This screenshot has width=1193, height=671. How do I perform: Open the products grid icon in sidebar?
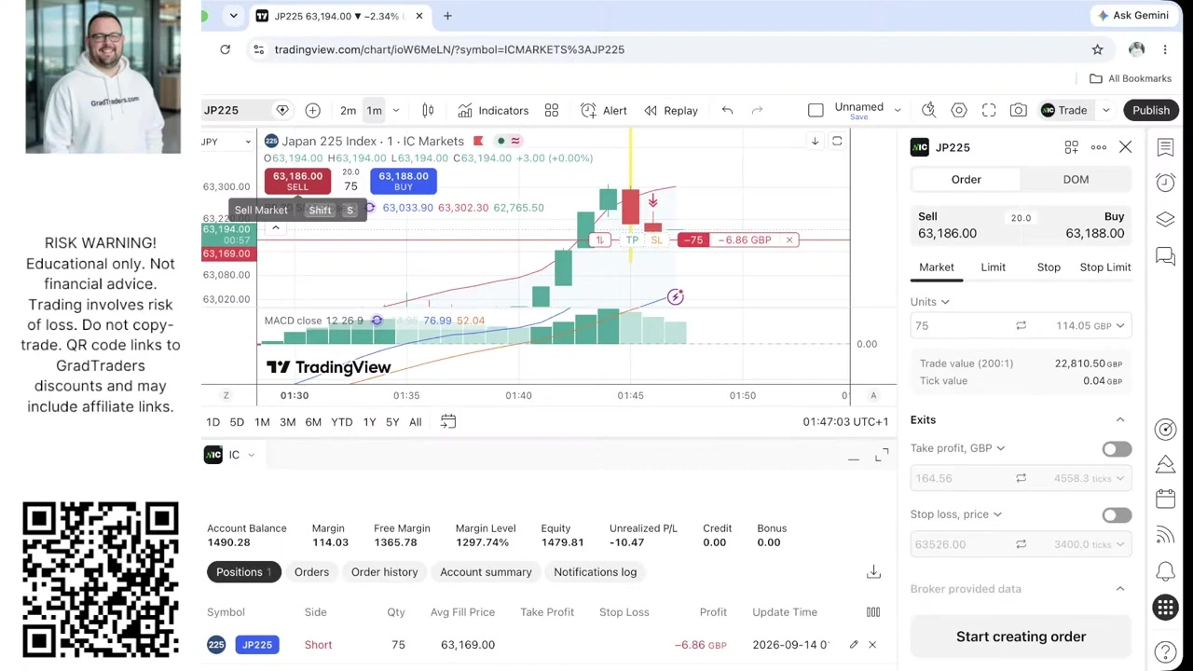(x=1165, y=608)
